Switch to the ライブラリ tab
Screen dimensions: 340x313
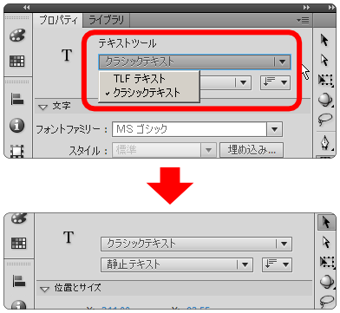click(x=106, y=21)
